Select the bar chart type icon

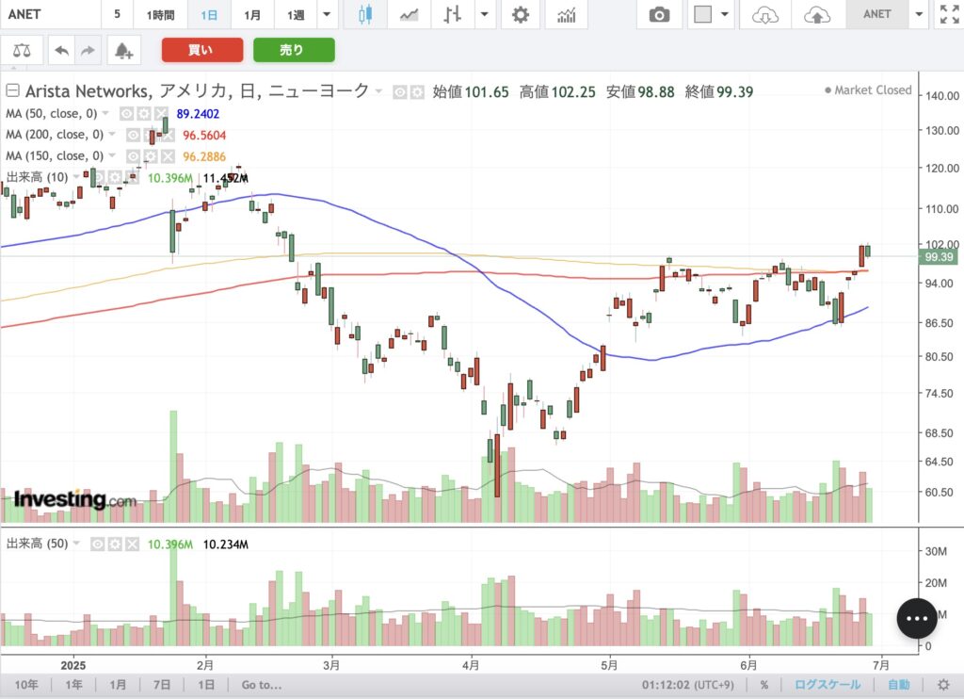pos(453,15)
